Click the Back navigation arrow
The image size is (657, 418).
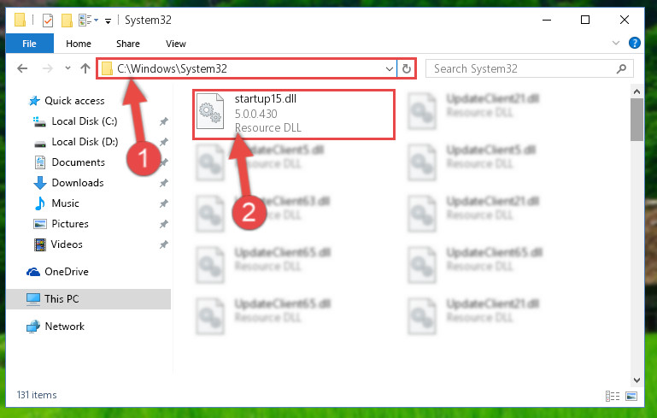coord(22,68)
